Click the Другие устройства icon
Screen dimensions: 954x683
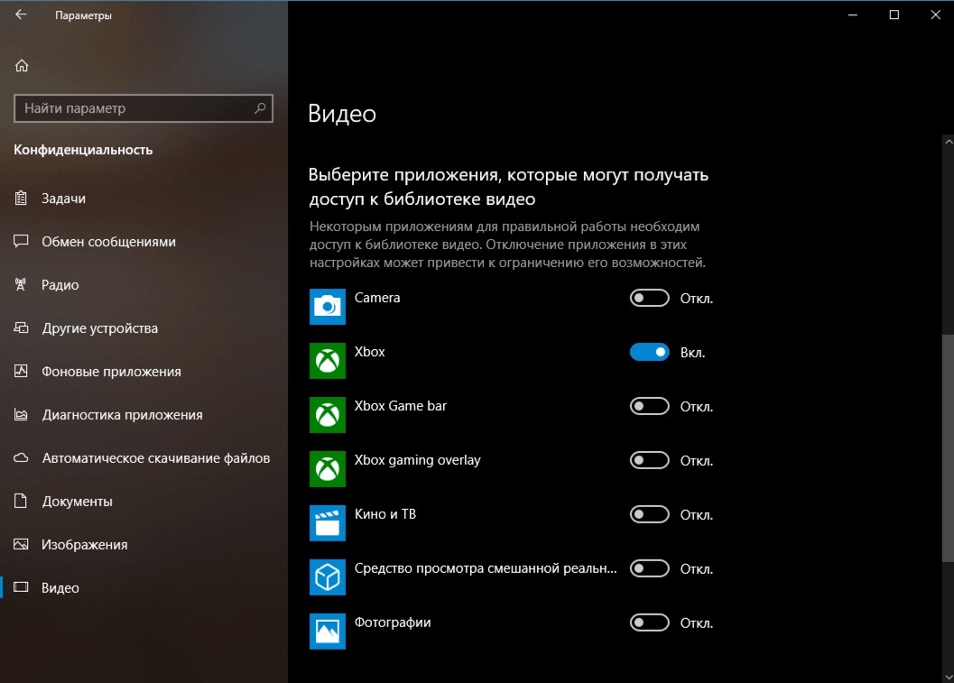pyautogui.click(x=21, y=328)
